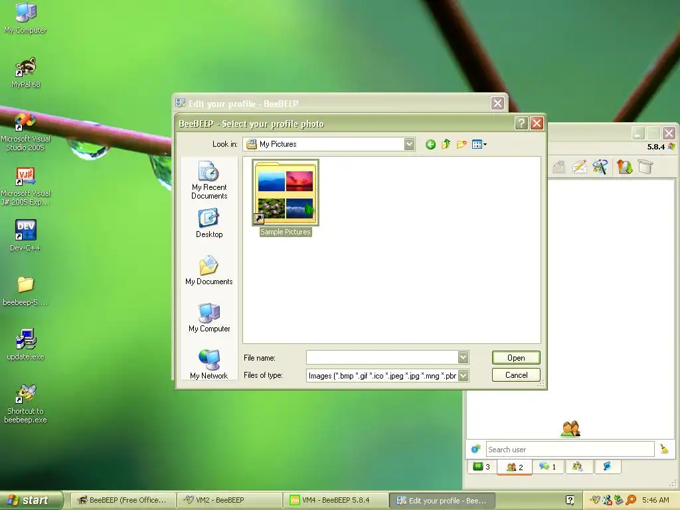Go up one folder level
The height and width of the screenshot is (510, 680).
tap(446, 144)
